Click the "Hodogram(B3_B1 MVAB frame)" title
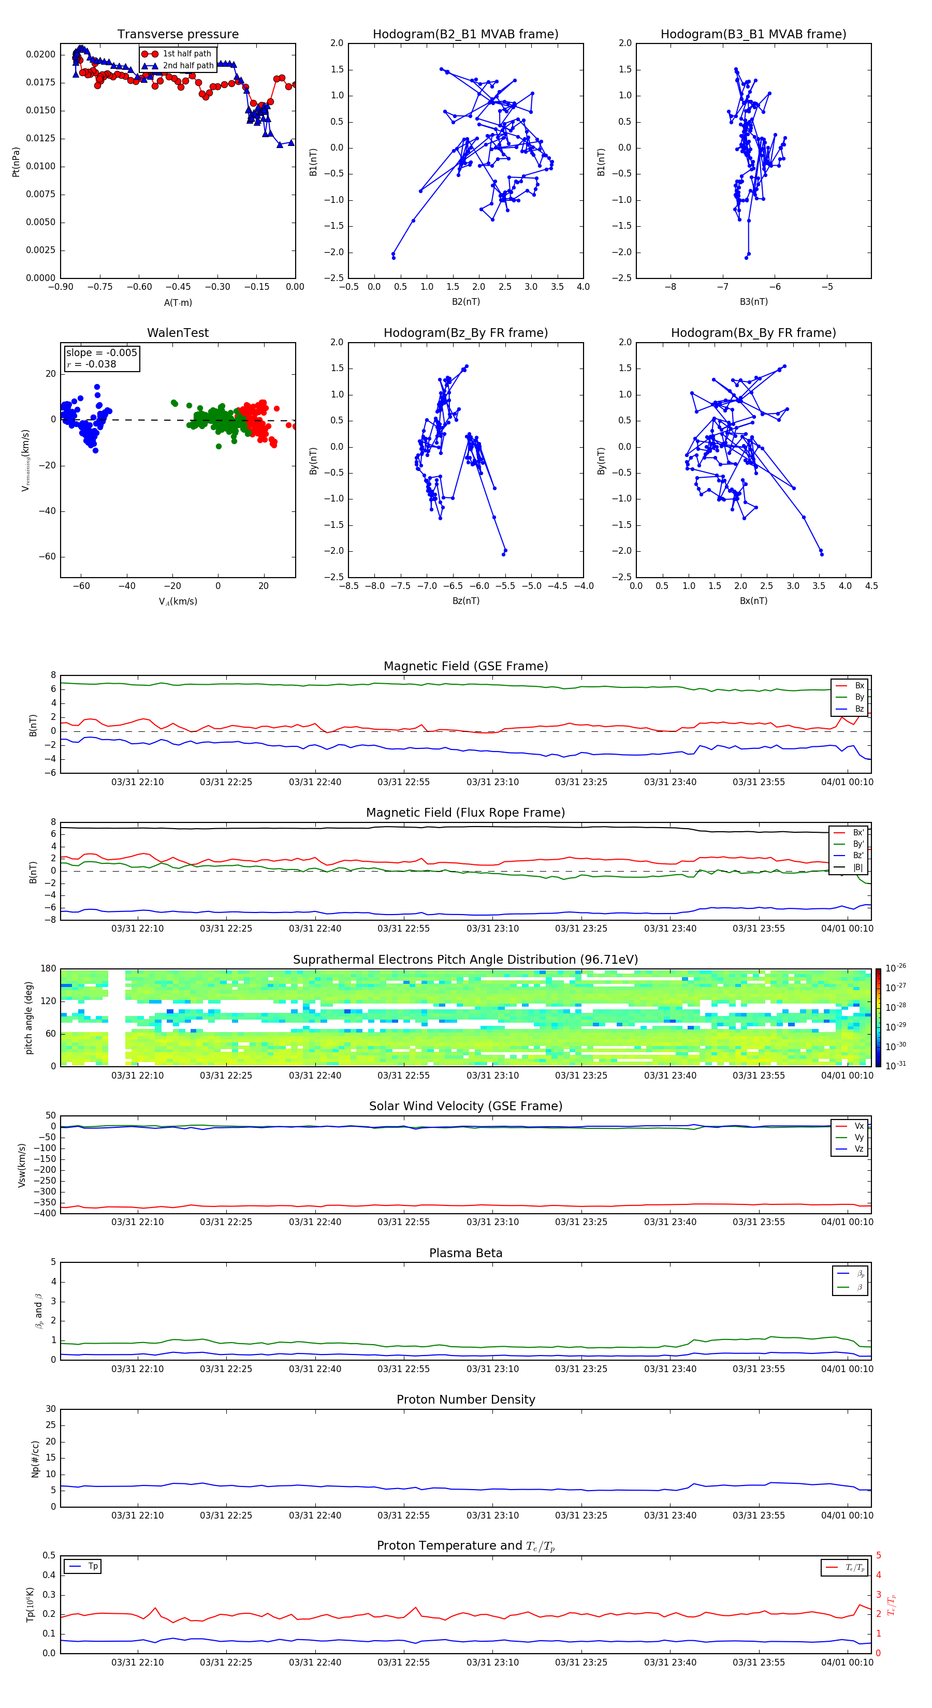This screenshot has height=1708, width=932. click(753, 34)
